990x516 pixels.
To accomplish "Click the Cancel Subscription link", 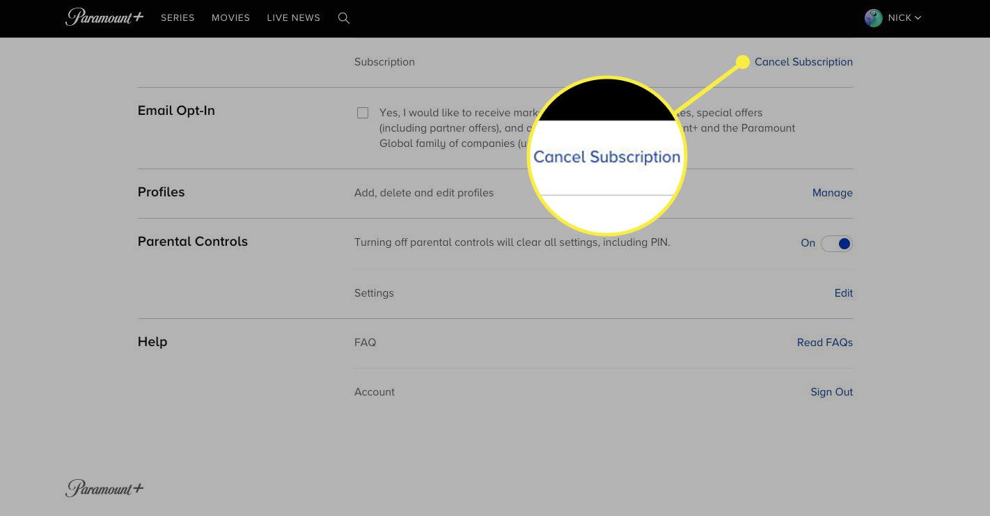I will [803, 62].
